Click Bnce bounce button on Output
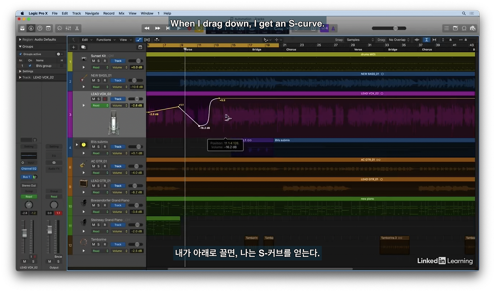 (x=58, y=256)
